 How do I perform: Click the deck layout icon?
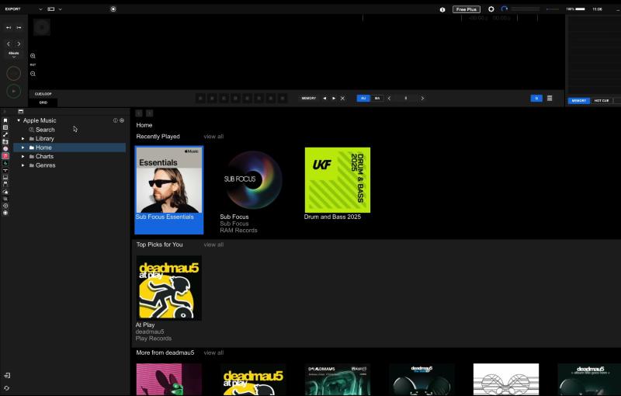51,9
